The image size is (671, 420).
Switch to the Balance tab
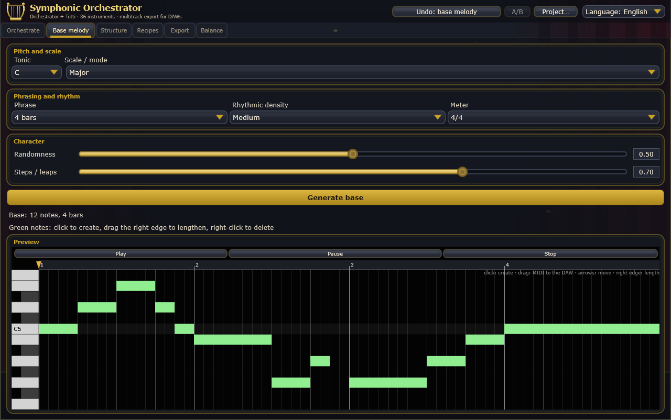pyautogui.click(x=212, y=30)
